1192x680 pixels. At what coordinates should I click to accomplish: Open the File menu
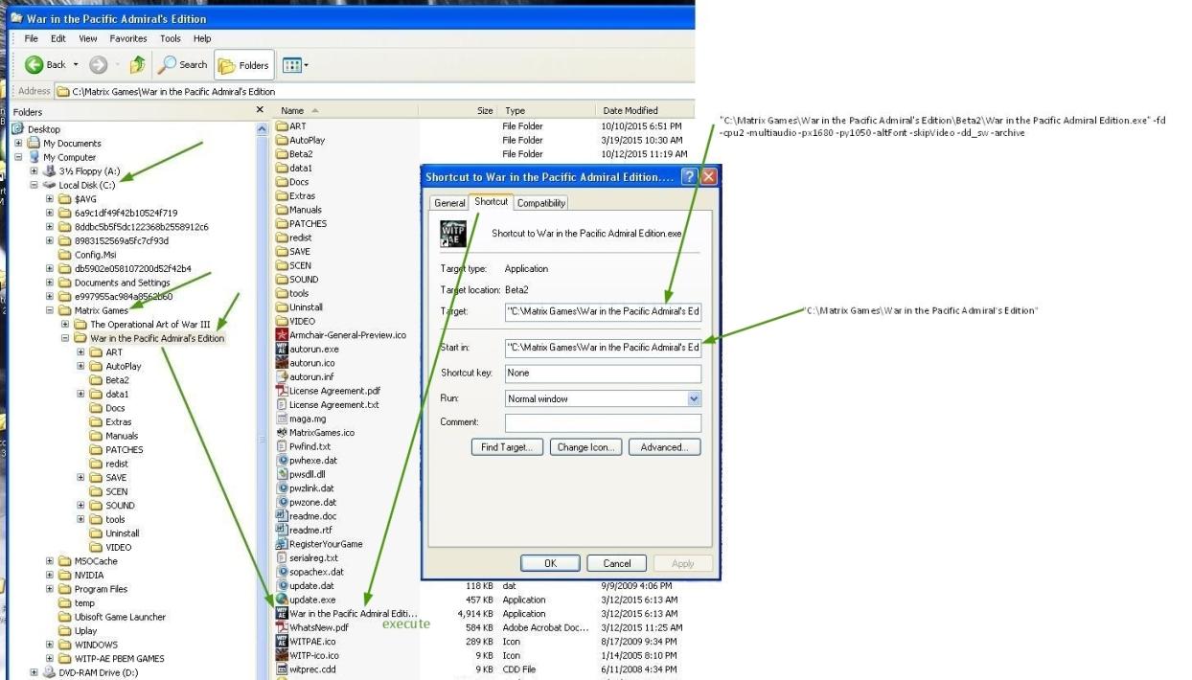[x=34, y=38]
